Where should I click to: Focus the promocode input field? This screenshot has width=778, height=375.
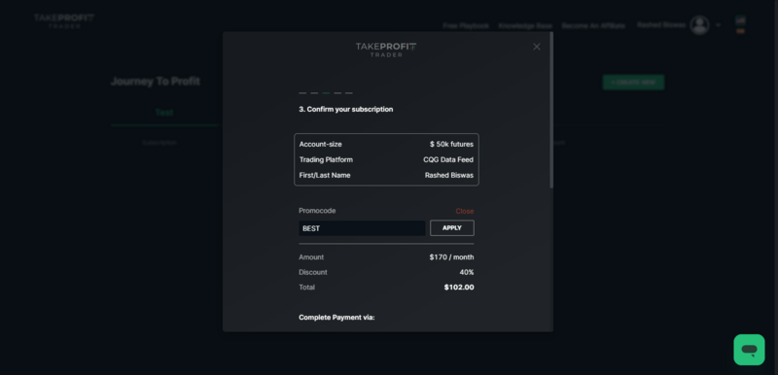pos(362,228)
